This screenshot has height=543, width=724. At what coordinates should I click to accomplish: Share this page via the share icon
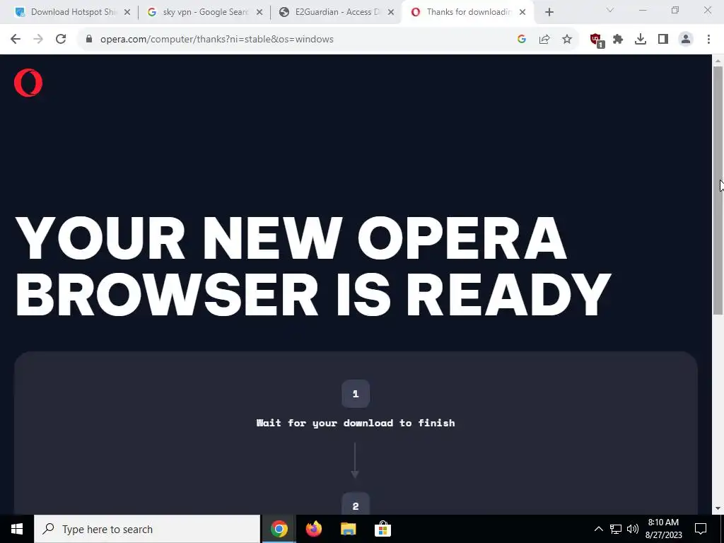[544, 40]
